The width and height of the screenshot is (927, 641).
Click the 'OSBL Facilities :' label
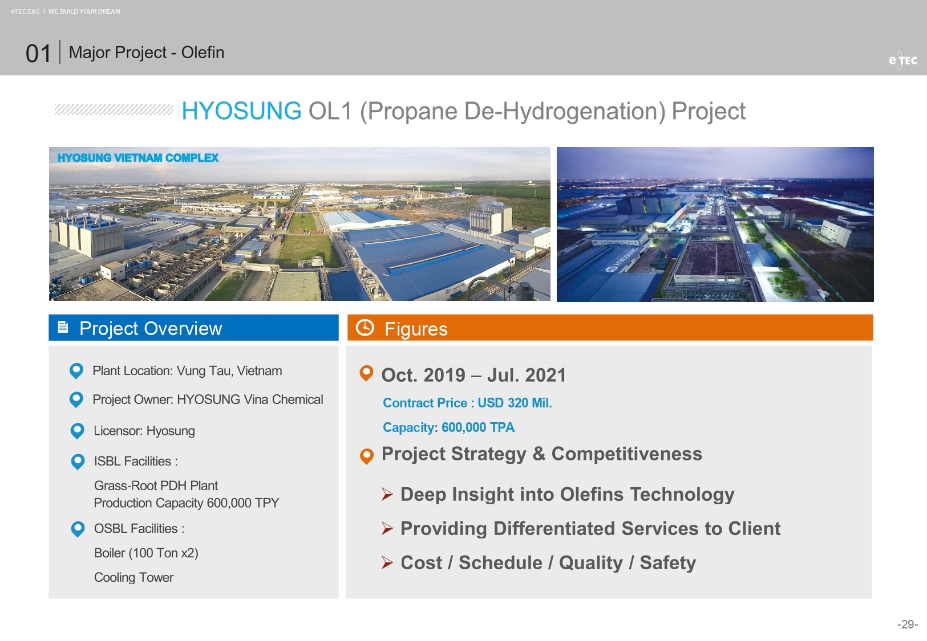[139, 529]
